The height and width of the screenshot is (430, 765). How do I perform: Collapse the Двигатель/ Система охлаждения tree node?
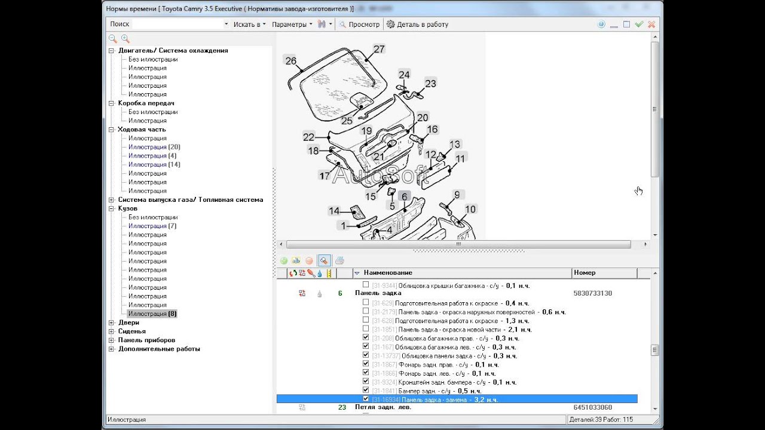tap(112, 51)
